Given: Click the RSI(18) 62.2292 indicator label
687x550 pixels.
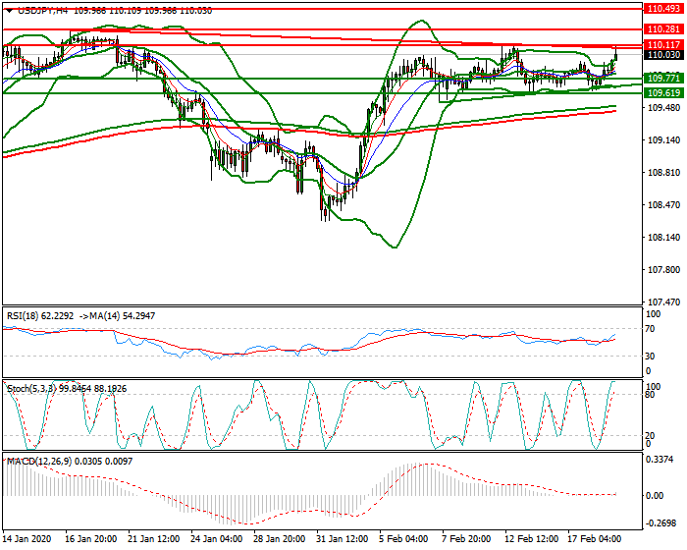Looking at the screenshot, I should [40, 316].
